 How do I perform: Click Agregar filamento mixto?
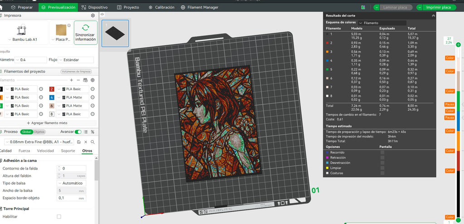47,123
